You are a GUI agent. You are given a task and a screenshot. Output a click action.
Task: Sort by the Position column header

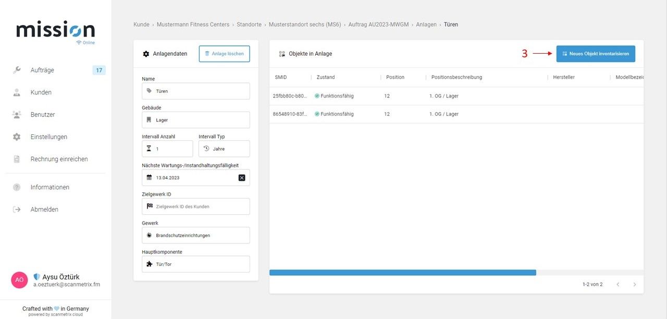coord(395,77)
